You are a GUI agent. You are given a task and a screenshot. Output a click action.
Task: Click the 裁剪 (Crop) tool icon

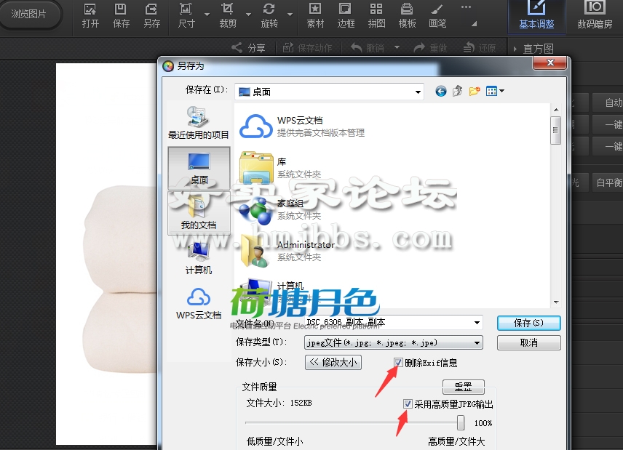coord(228,15)
